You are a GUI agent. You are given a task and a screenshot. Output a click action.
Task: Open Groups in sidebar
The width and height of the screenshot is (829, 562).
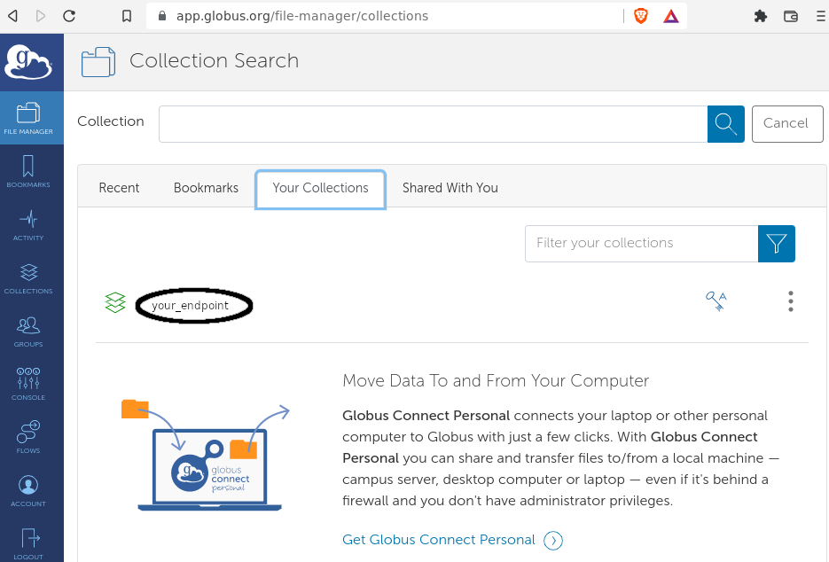(x=28, y=331)
